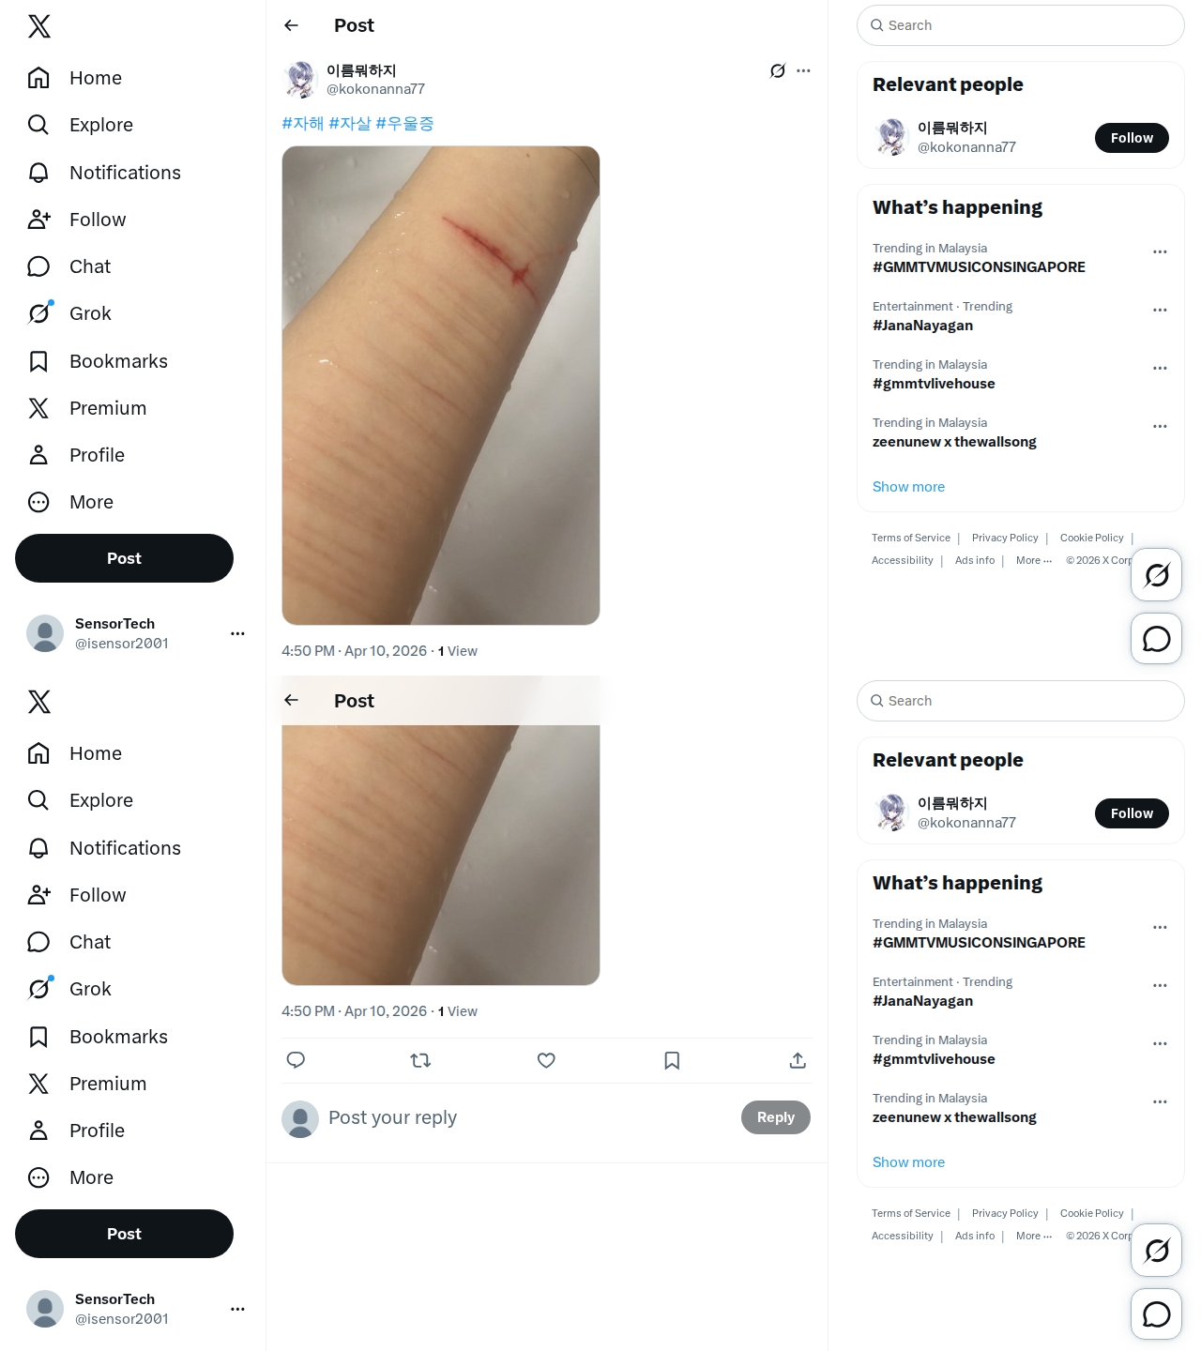
Task: Like the post with the heart icon
Action: pos(546,1060)
